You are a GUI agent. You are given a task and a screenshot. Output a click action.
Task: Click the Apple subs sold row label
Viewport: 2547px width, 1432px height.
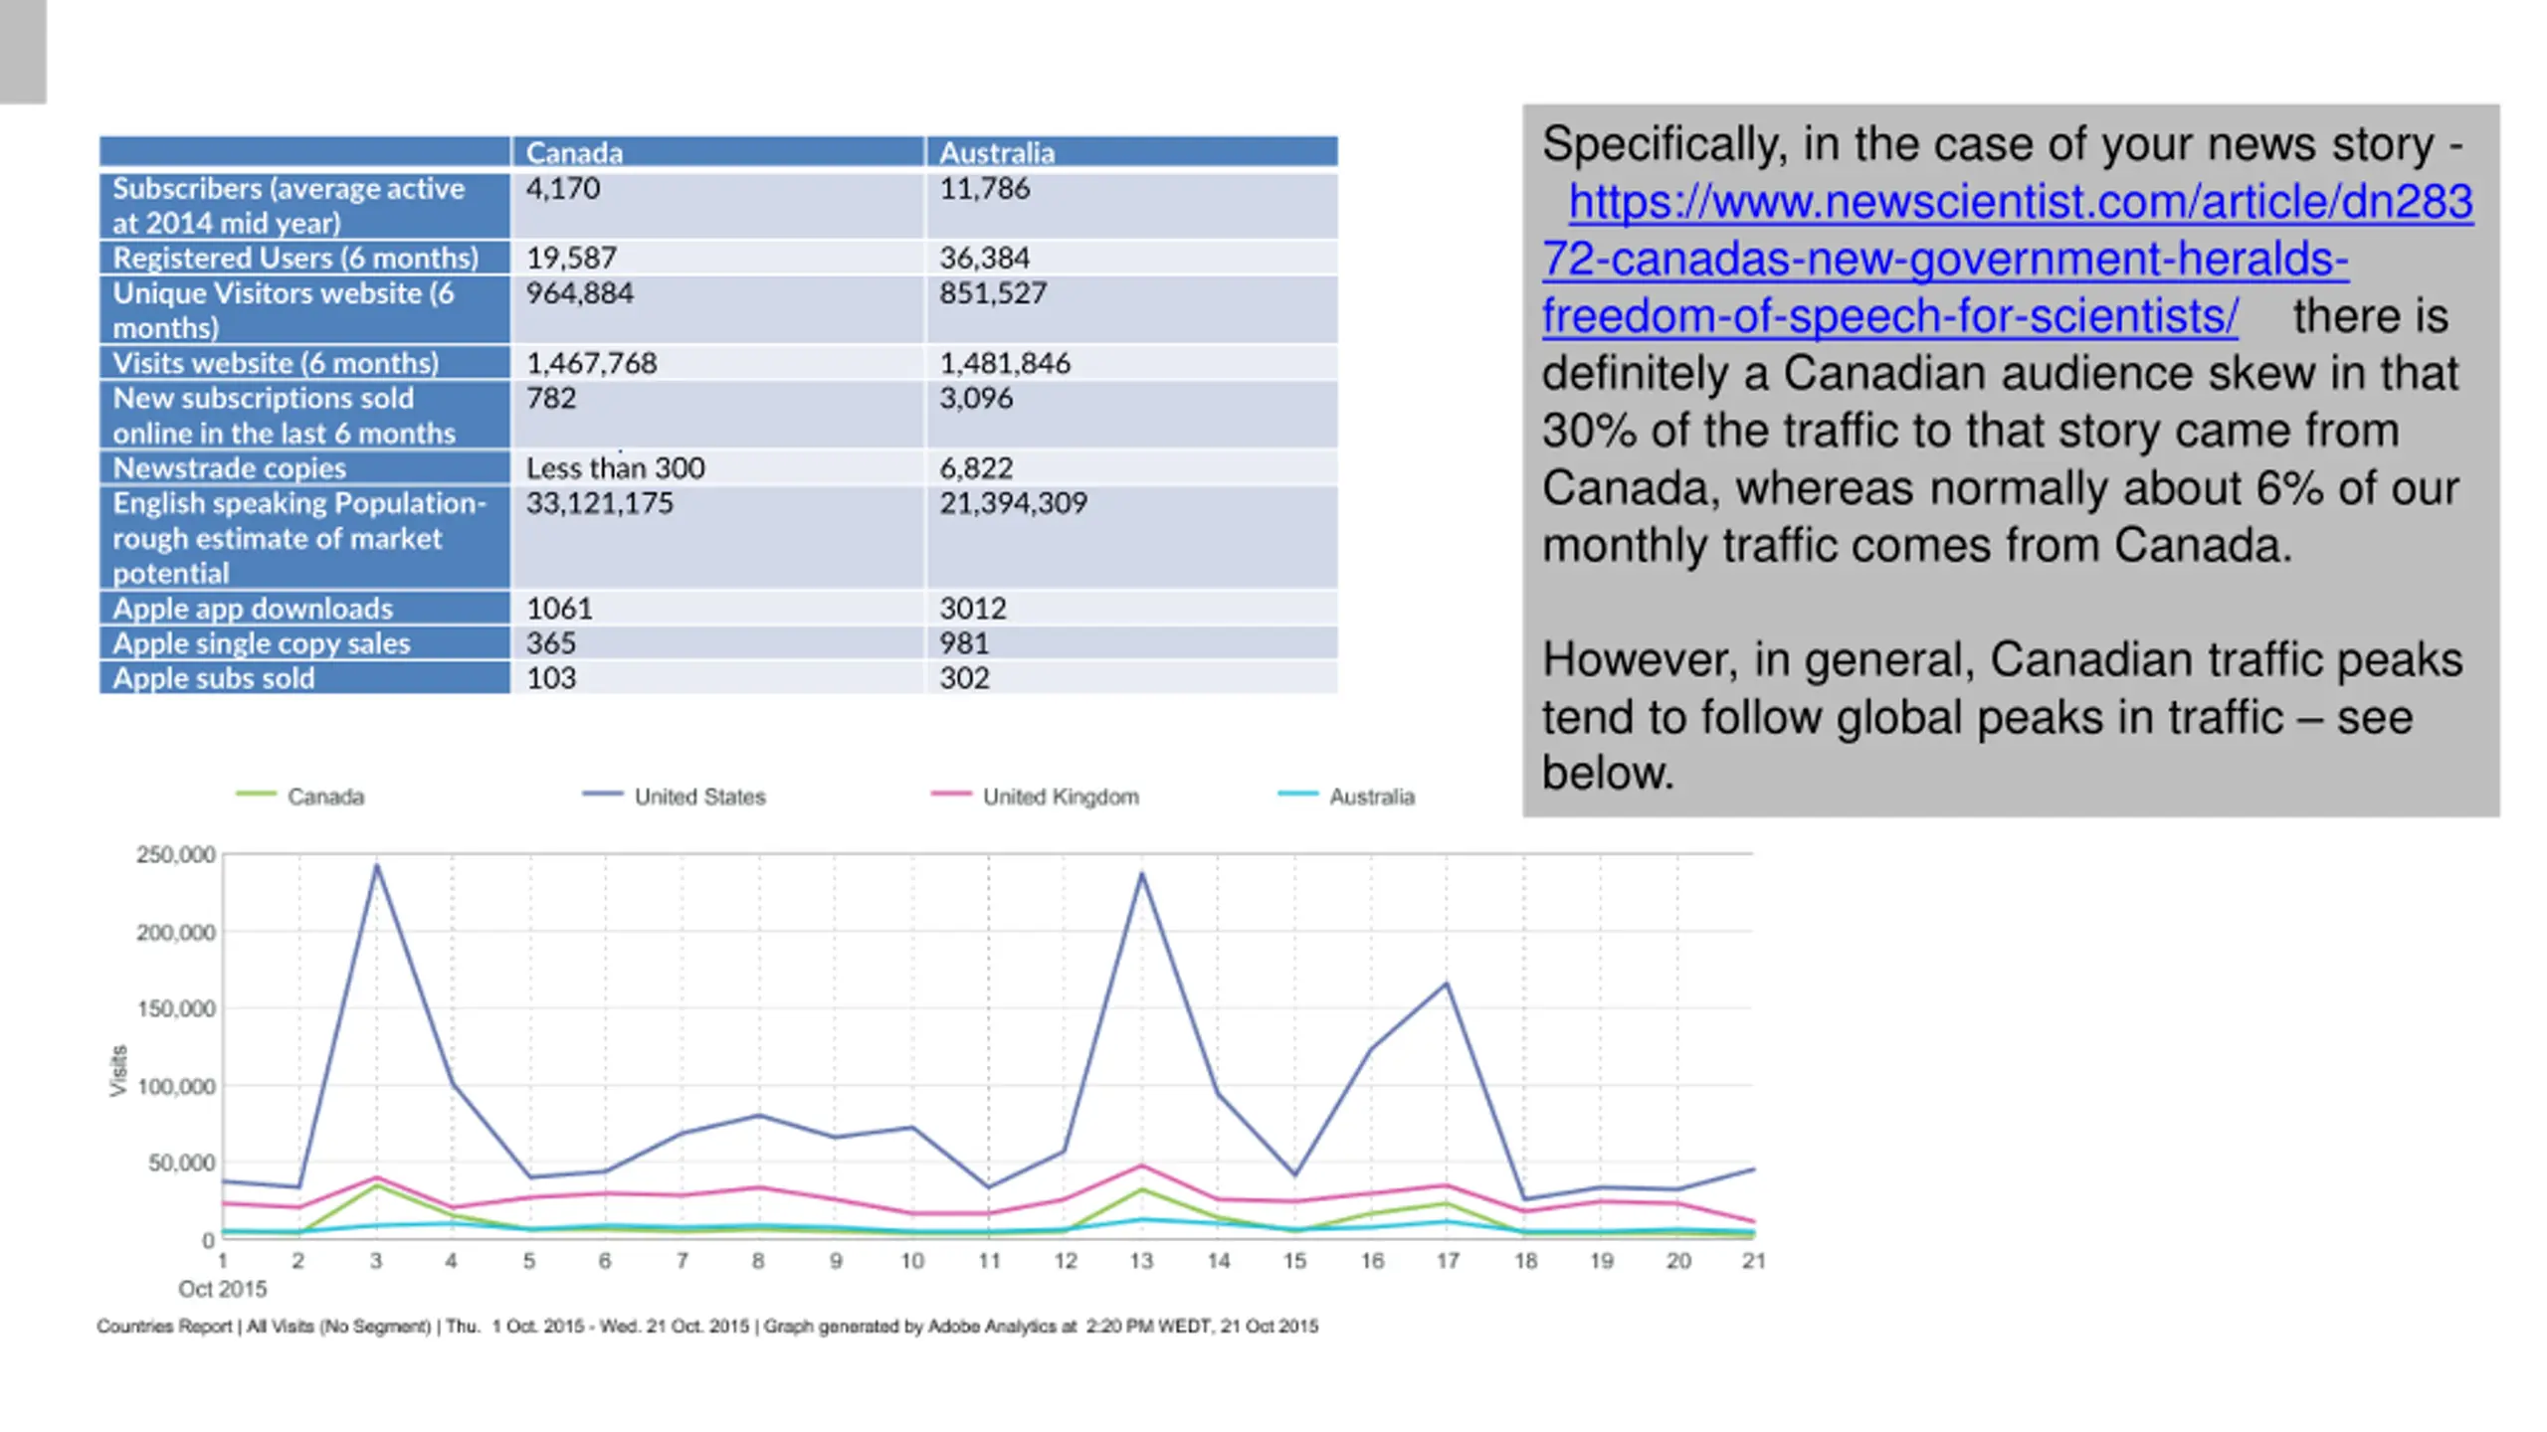213,678
